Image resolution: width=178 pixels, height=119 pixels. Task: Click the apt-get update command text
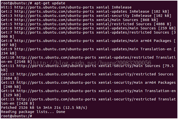pyautogui.click(x=50, y=3)
